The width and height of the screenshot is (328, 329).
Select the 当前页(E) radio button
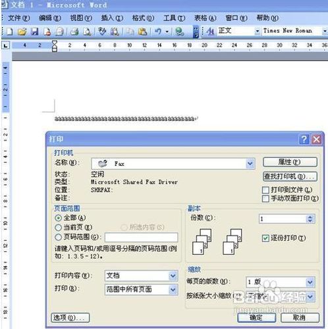pos(58,228)
